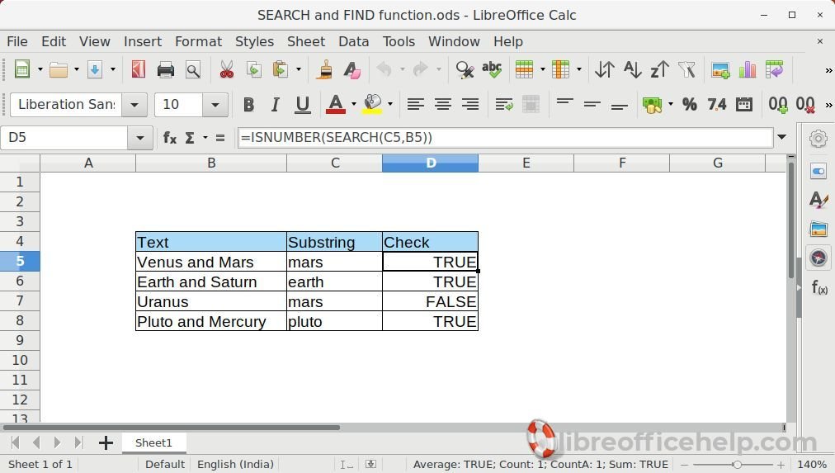This screenshot has width=835, height=473.
Task: Open background color dropdown arrow
Action: (390, 104)
